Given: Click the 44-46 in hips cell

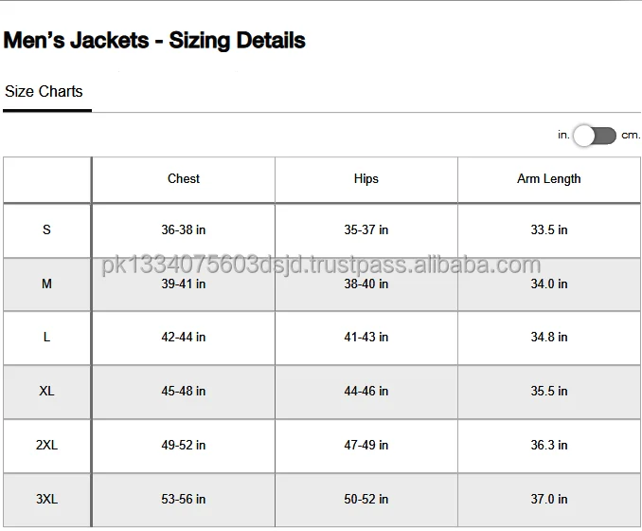Looking at the screenshot, I should coord(366,392).
